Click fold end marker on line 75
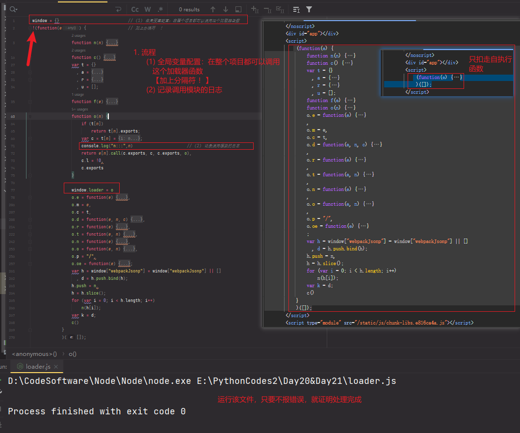 click(30, 176)
